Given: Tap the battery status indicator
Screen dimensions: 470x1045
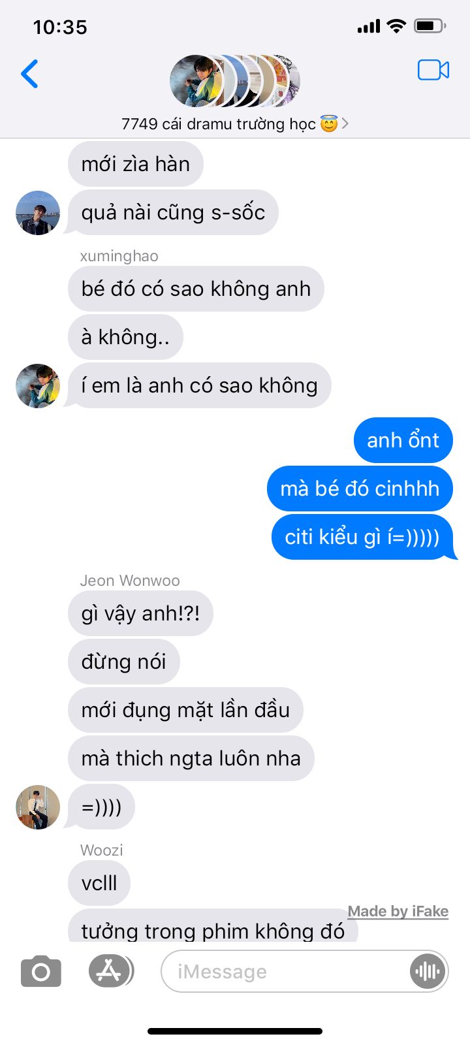Looking at the screenshot, I should 430,26.
